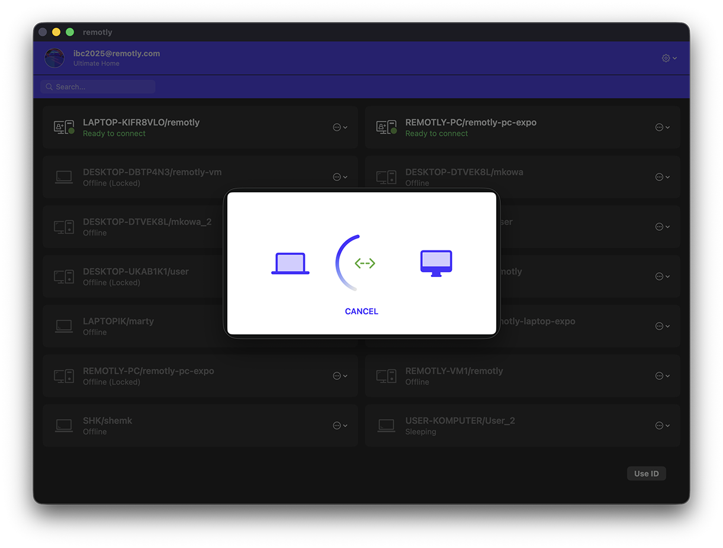Open more options for DESKTOP-DBTP4N3/remotly-vm

click(x=340, y=177)
